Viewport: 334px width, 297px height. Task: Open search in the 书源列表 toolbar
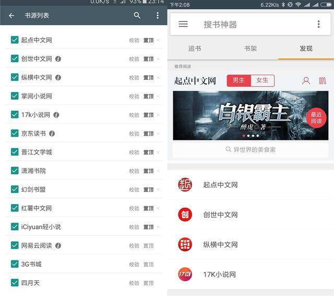tap(137, 15)
